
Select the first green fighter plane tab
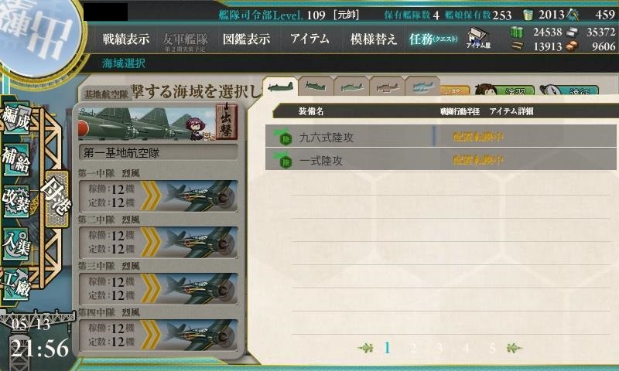[280, 86]
